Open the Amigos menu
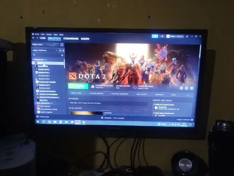Screen dimensions: 234x176 coord(49,34)
